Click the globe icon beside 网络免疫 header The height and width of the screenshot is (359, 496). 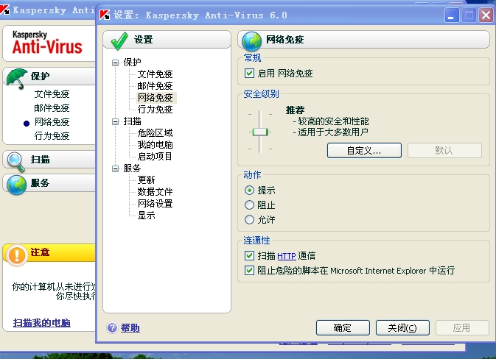pyautogui.click(x=251, y=41)
